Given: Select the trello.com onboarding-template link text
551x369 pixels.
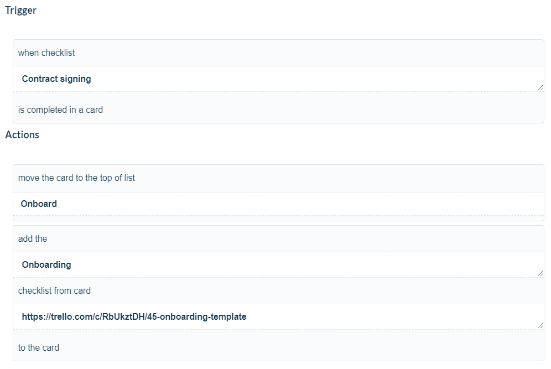Looking at the screenshot, I should (134, 316).
